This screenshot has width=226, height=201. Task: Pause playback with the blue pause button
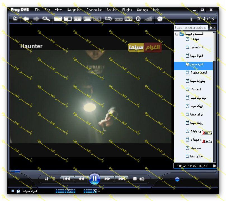pos(95,179)
